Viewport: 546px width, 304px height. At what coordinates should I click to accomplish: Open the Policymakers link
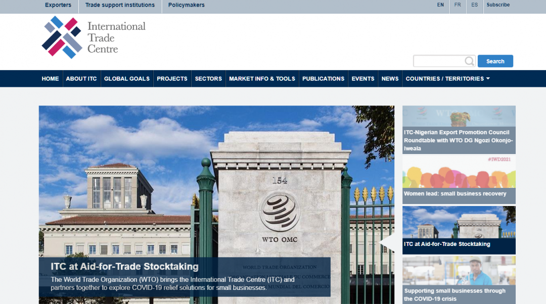186,5
